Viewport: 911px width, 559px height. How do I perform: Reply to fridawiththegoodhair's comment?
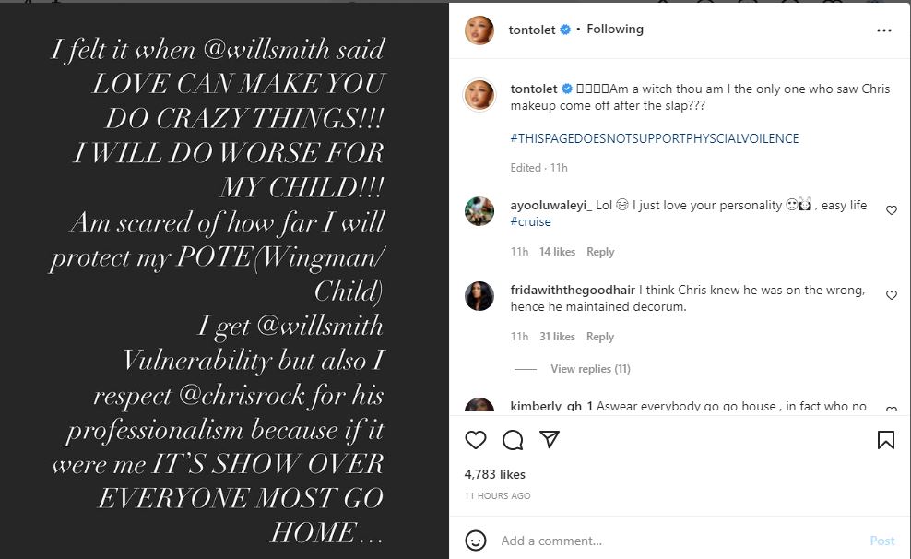click(x=600, y=337)
